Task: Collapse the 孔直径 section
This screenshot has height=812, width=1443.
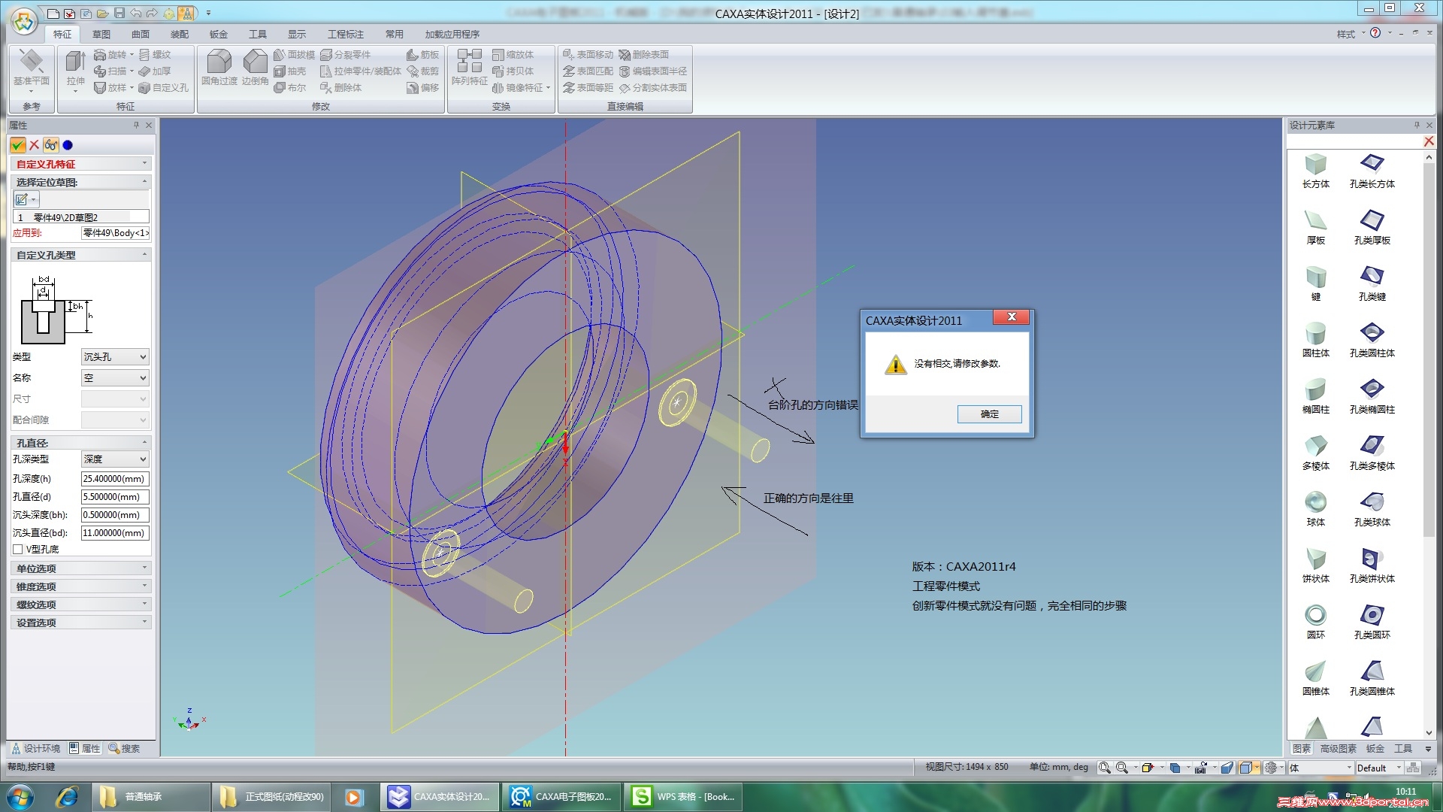Action: [144, 443]
